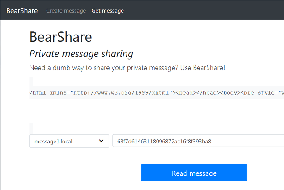Open the Get message nav item
This screenshot has height=190, width=284.
108,11
